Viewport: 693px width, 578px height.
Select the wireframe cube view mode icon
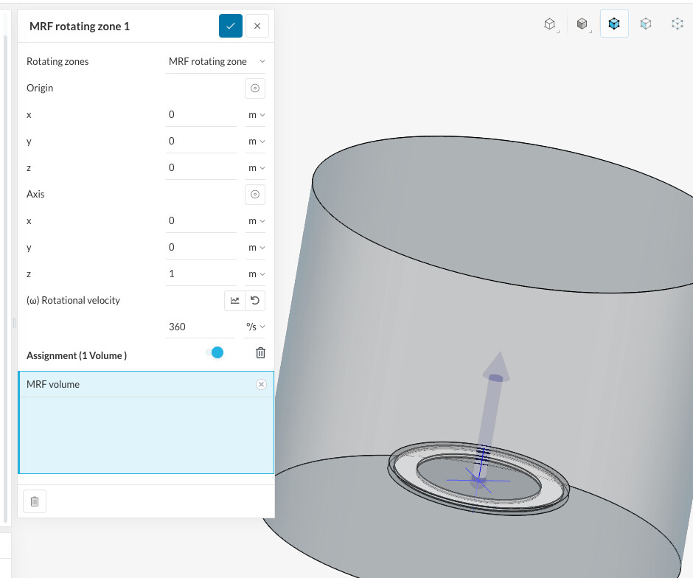550,24
